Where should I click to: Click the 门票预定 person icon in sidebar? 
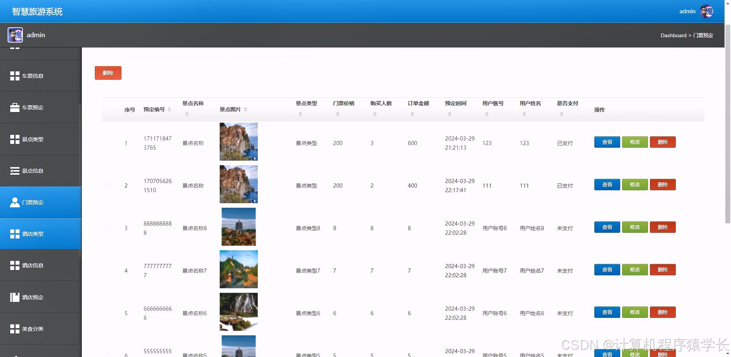[x=15, y=202]
